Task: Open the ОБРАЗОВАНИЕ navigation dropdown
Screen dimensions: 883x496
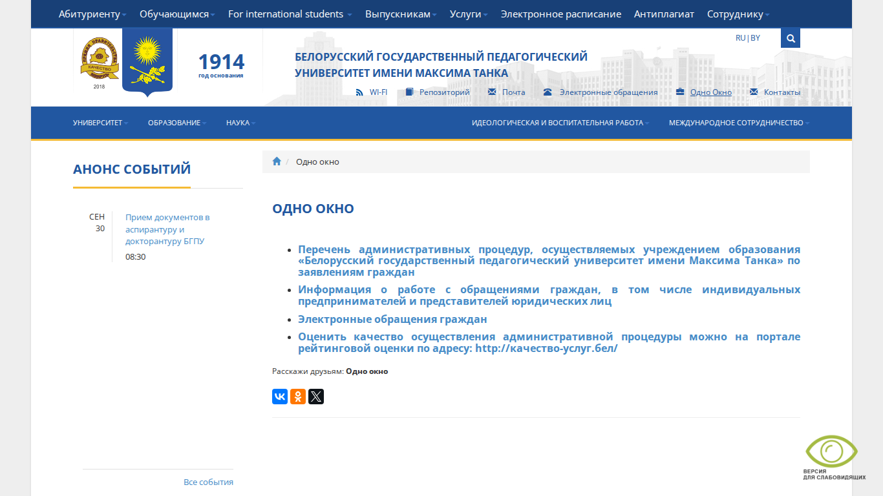Action: (177, 123)
